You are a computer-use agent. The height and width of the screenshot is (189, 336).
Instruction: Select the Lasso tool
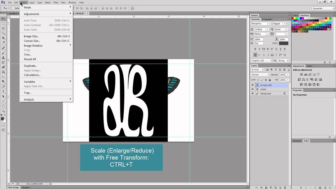click(x=3, y=28)
